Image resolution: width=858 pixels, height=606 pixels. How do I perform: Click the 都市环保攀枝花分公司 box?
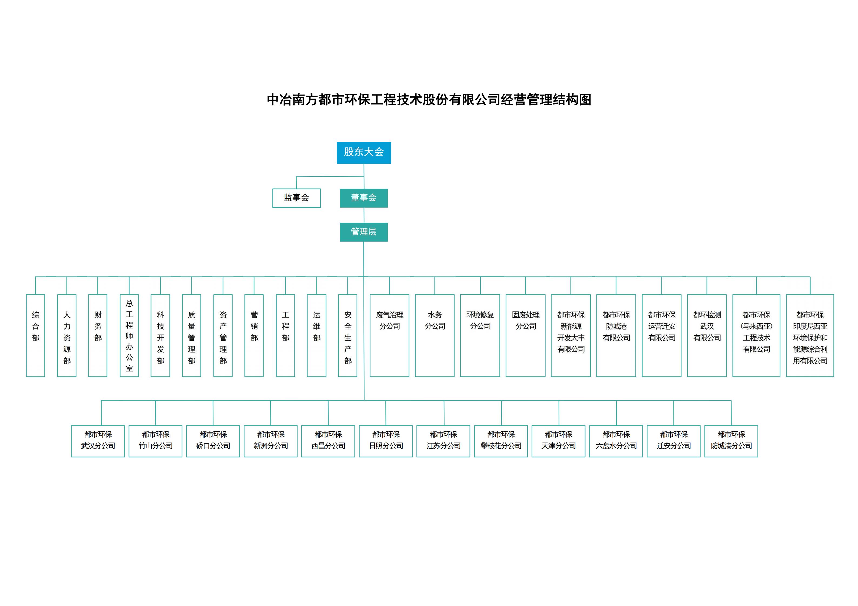tap(501, 441)
